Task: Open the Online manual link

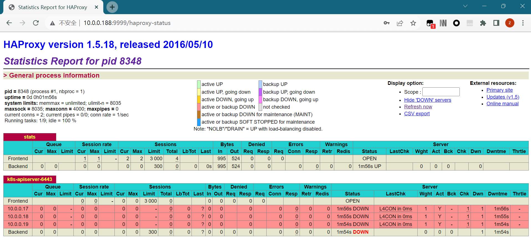Action: click(502, 104)
